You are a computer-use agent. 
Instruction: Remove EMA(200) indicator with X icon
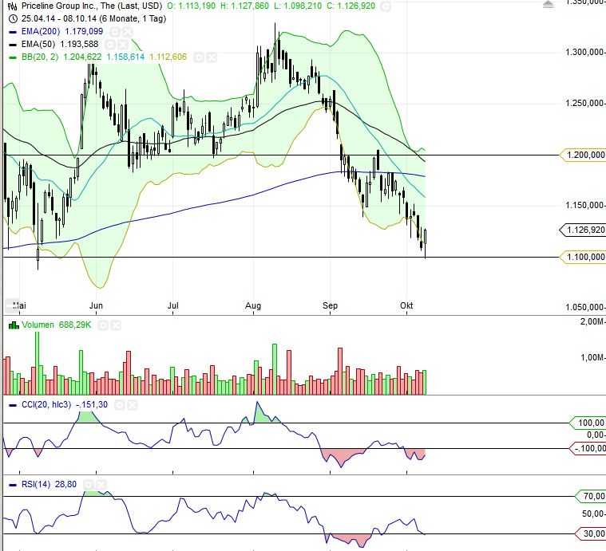tap(128, 32)
